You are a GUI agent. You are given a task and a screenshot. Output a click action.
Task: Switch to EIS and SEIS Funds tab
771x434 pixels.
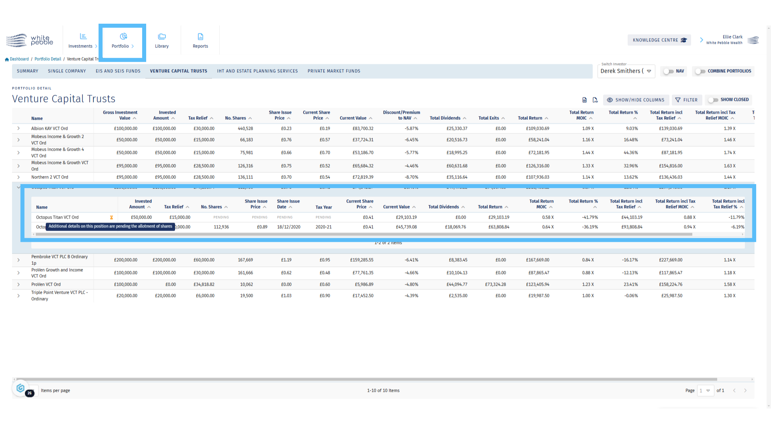(x=118, y=71)
